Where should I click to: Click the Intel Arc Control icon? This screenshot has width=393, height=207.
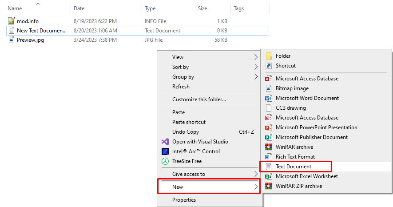pos(165,151)
